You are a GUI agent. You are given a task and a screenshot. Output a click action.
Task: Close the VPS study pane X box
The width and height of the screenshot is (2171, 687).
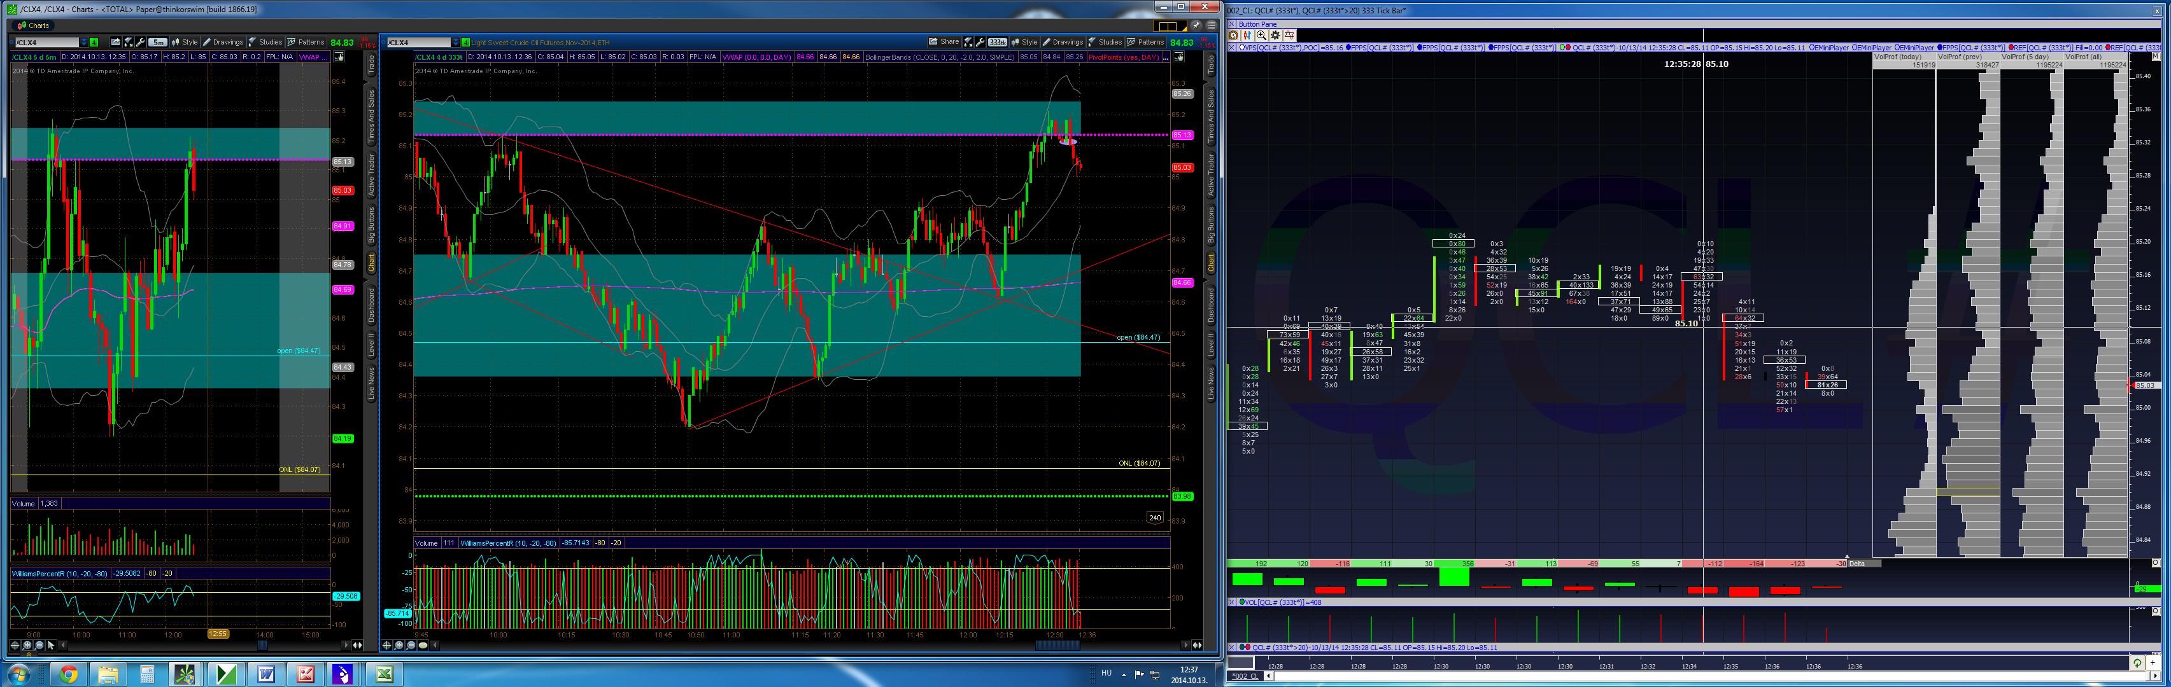1232,47
